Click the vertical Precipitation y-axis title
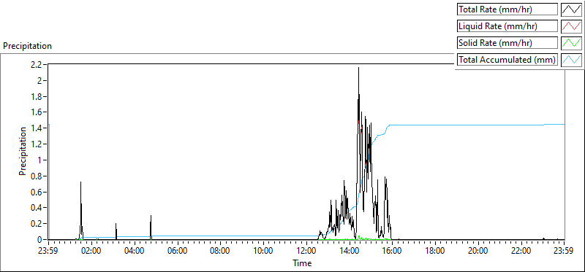 pyautogui.click(x=23, y=152)
